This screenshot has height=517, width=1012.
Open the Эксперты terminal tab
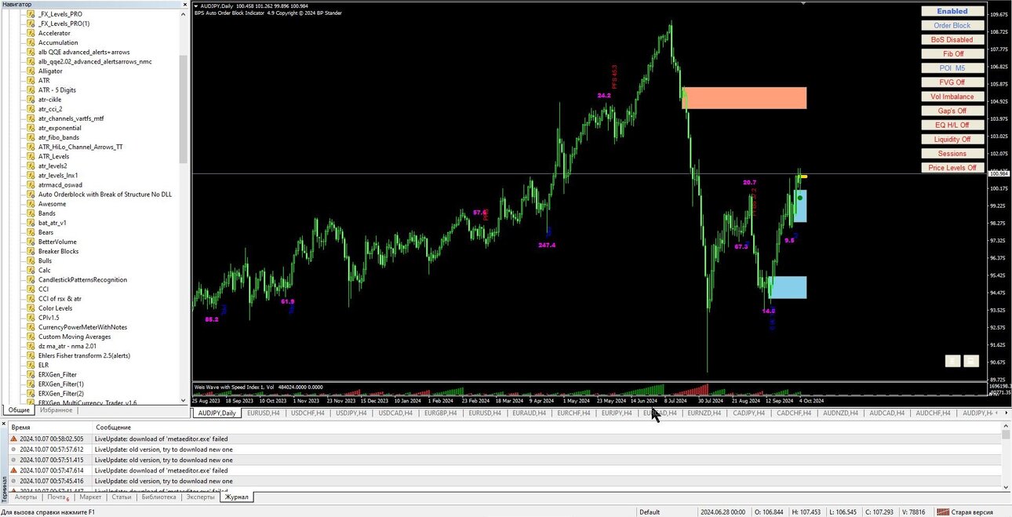[200, 497]
